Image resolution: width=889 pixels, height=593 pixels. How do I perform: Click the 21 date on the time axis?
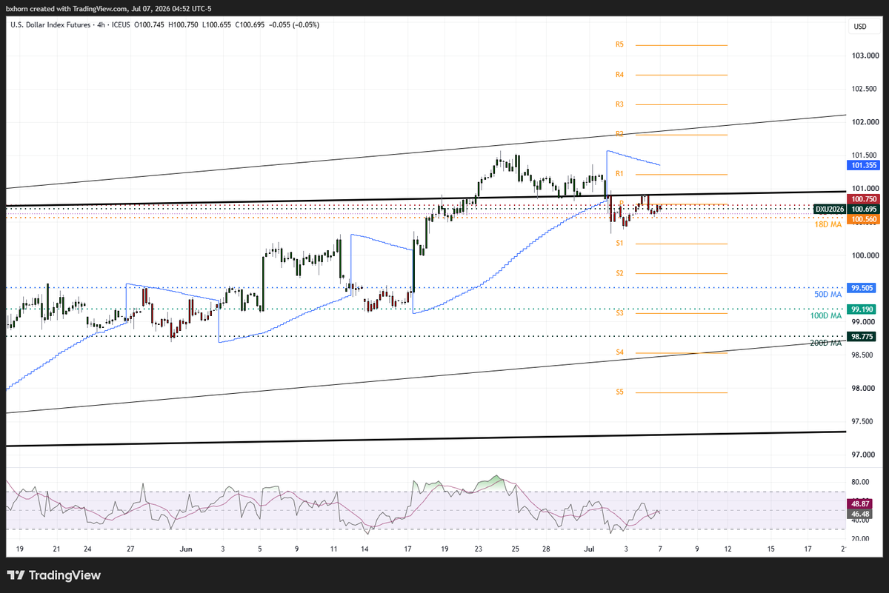click(x=56, y=549)
